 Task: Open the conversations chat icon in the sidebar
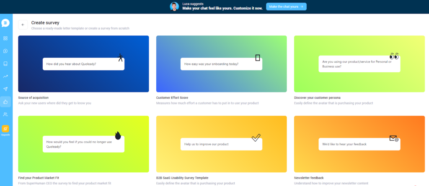(5, 51)
